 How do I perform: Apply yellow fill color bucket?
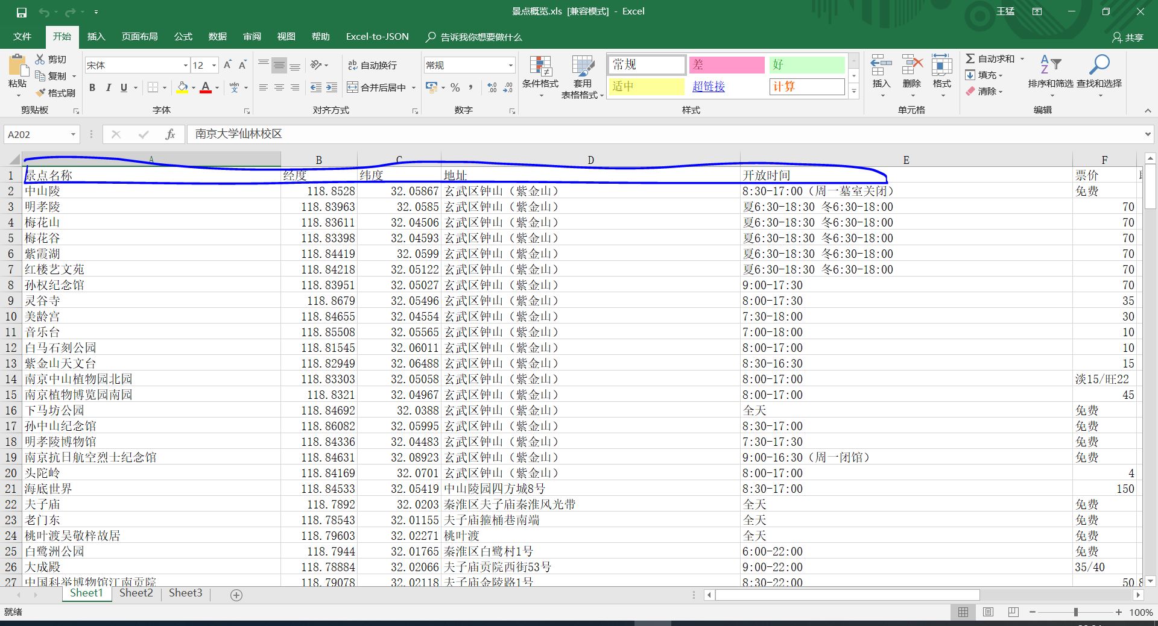(182, 88)
